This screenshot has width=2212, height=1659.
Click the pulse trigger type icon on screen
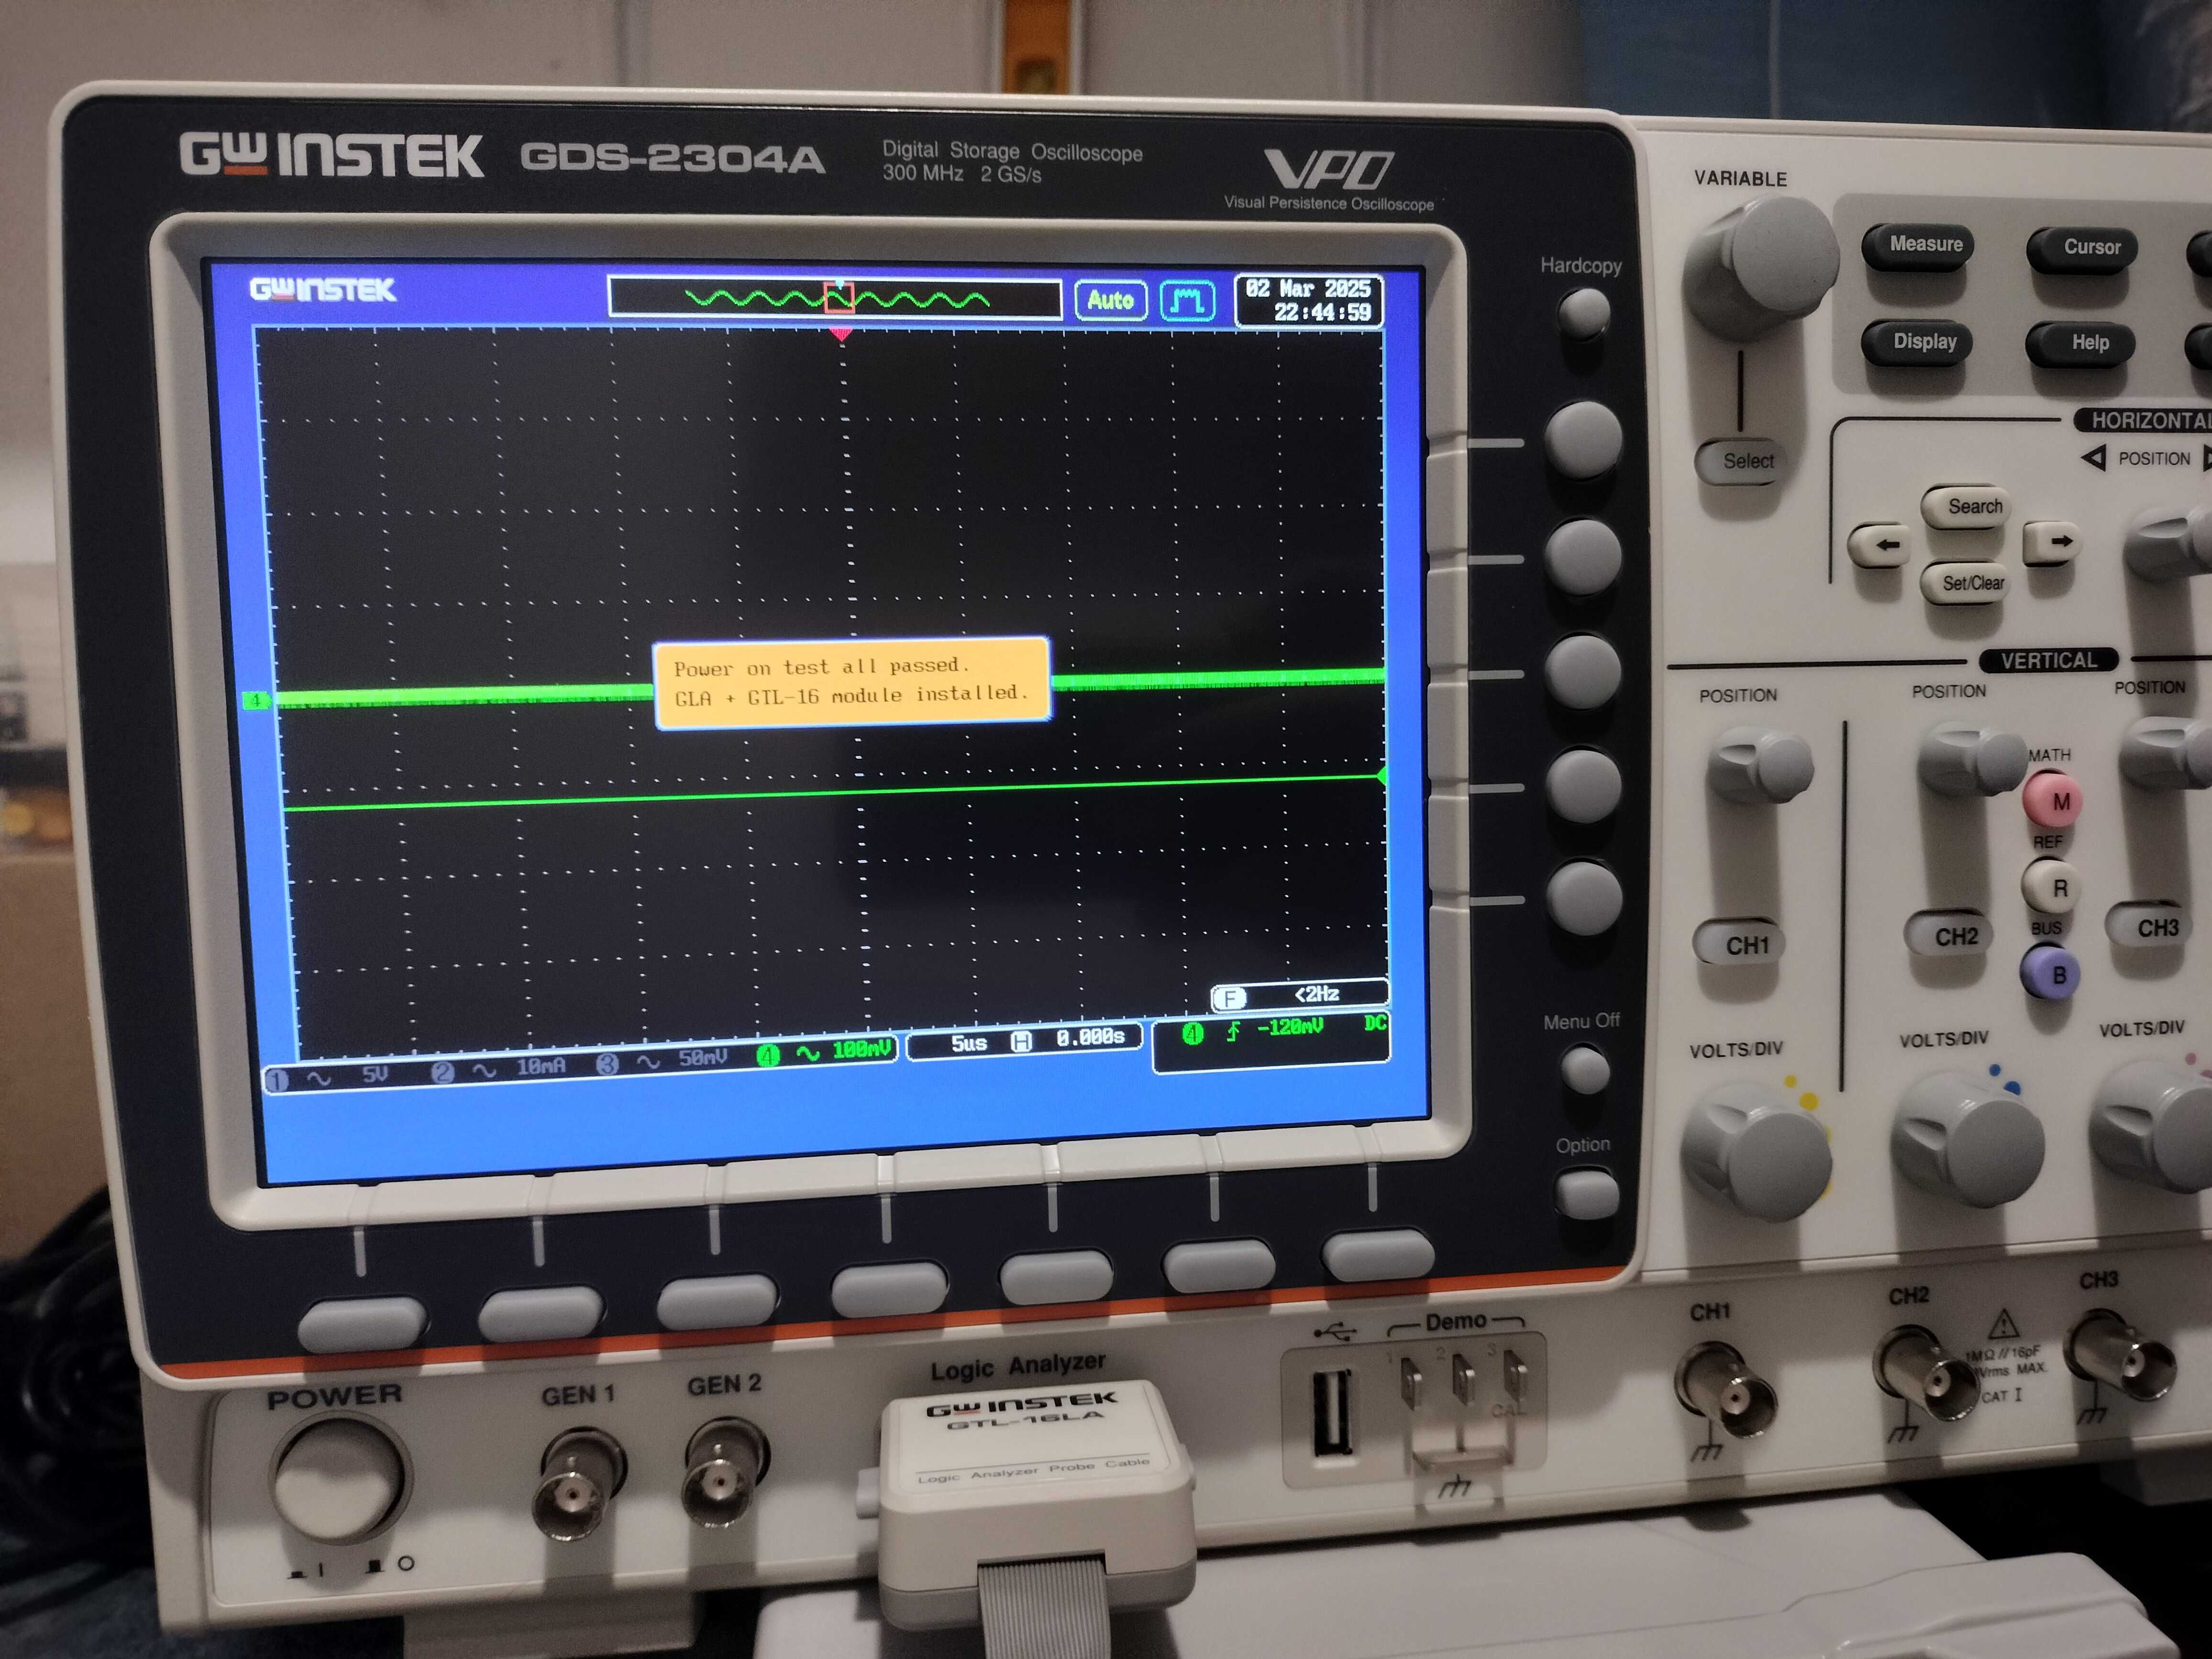point(1187,300)
